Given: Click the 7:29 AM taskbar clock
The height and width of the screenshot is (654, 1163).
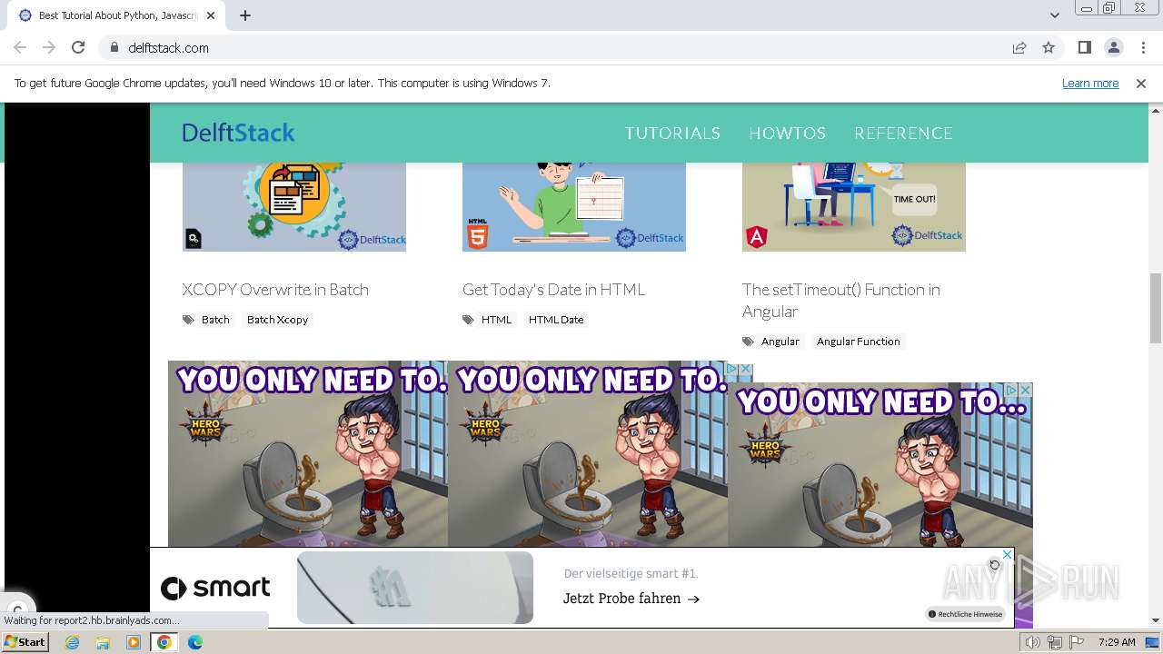Looking at the screenshot, I should (1117, 642).
